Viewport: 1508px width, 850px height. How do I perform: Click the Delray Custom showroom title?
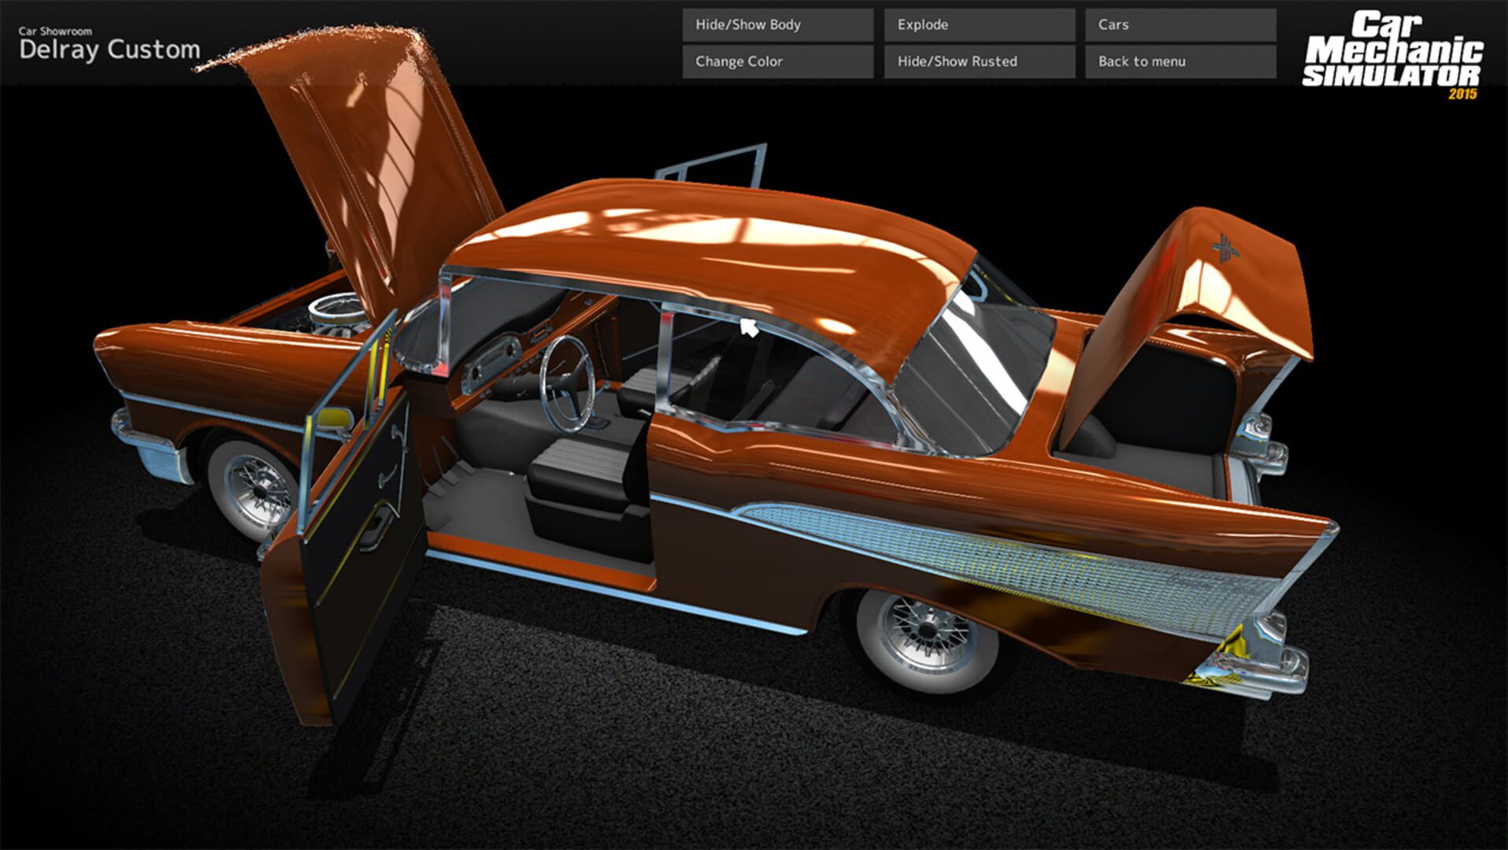point(110,51)
